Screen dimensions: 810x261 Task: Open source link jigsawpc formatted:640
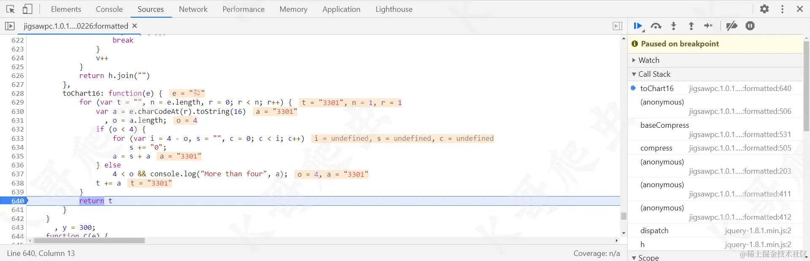point(740,89)
